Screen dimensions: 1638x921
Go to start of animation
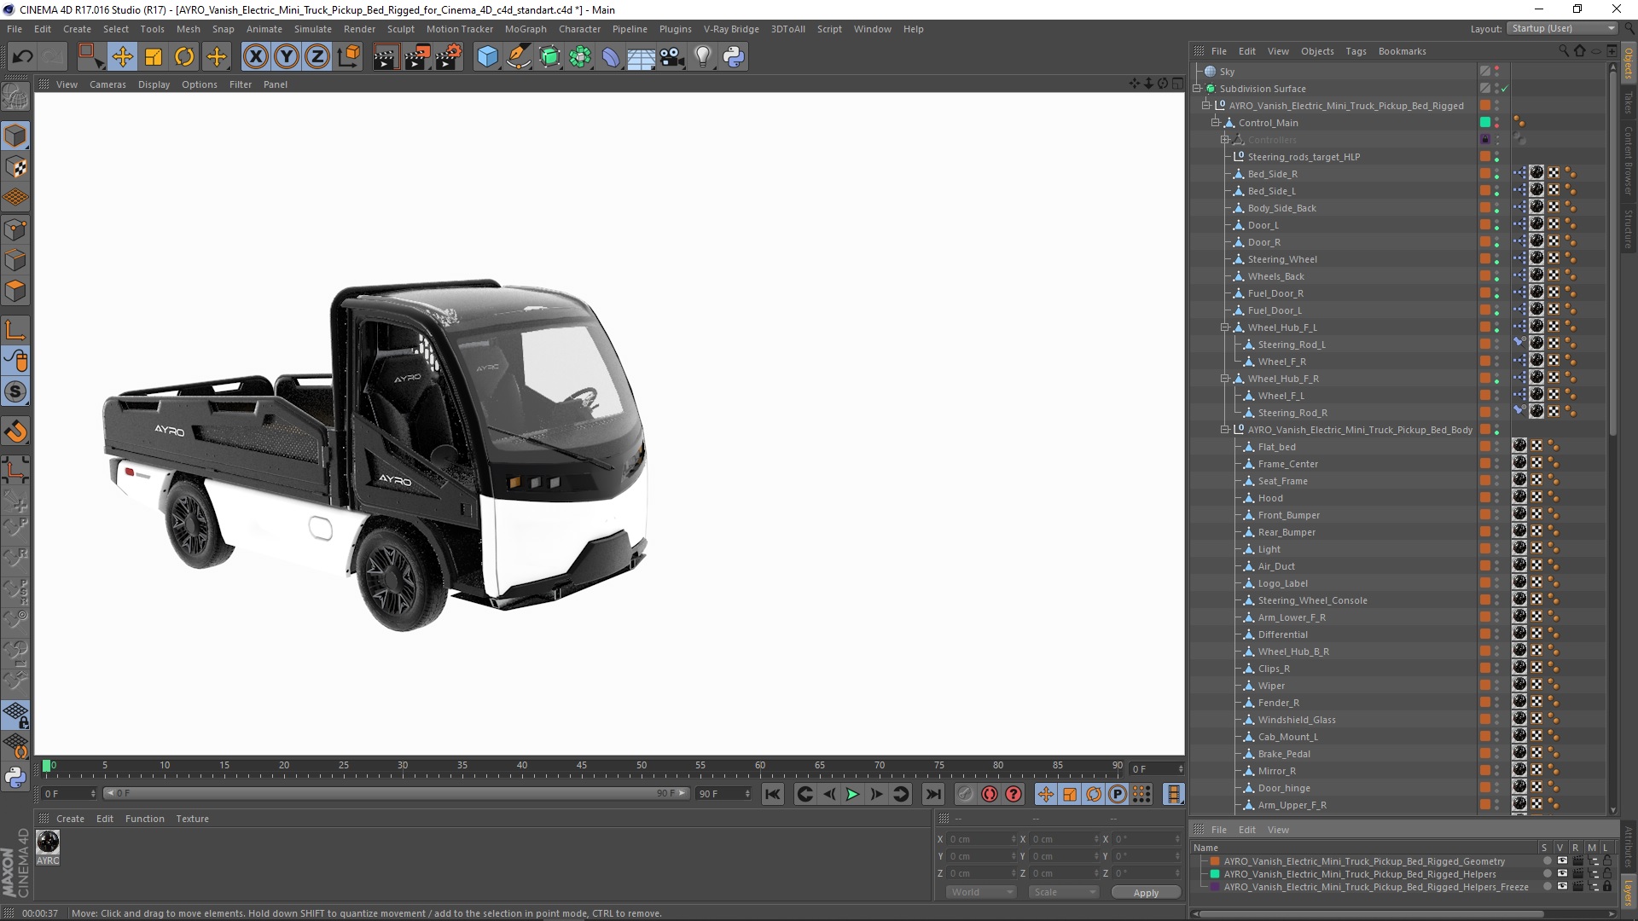[x=772, y=794]
